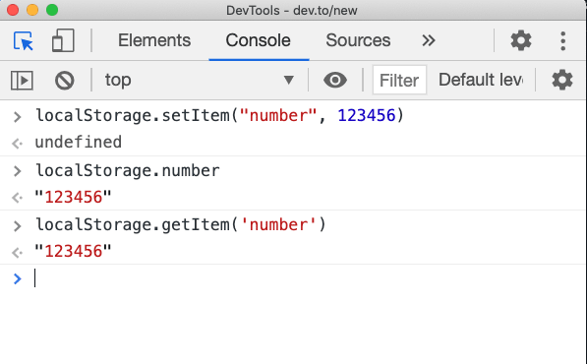Clear console with the ban icon
This screenshot has width=587, height=364.
coord(64,80)
